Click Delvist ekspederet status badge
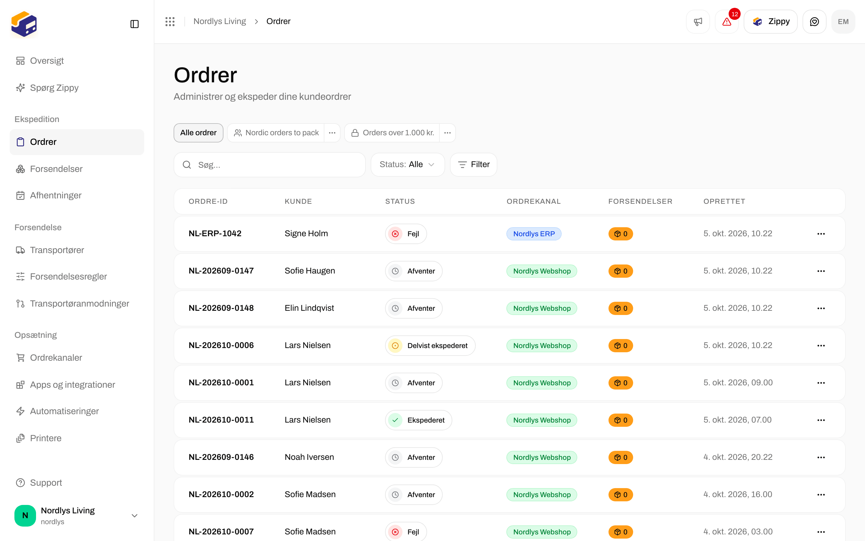The image size is (865, 541). (430, 346)
